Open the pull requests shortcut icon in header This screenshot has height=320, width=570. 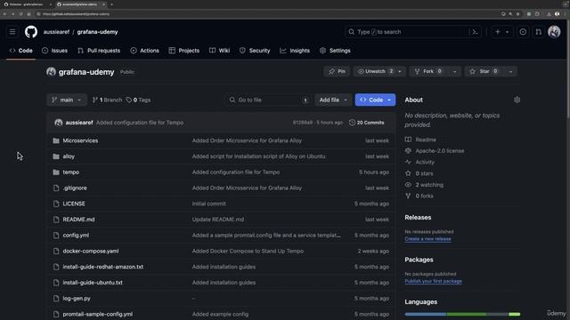538,32
